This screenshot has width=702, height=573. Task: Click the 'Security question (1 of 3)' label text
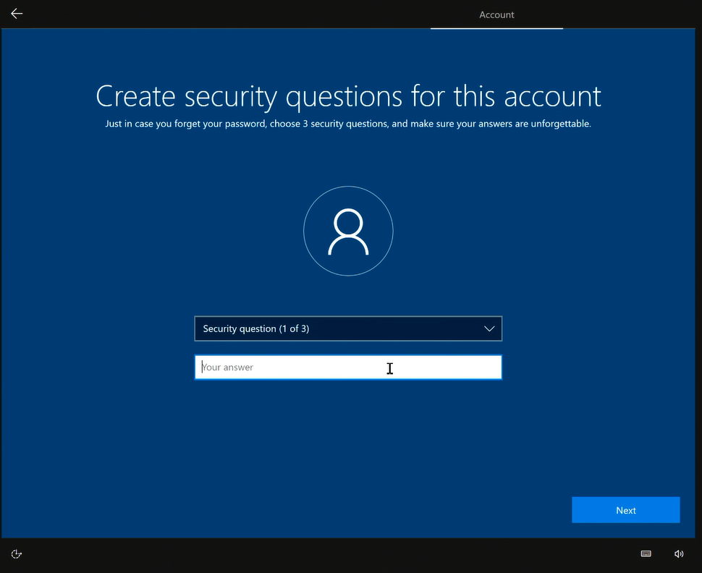(x=256, y=328)
